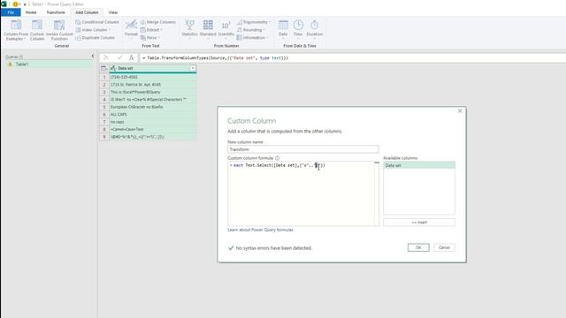Select table corner icon
The width and height of the screenshot is (566, 318).
click(104, 68)
